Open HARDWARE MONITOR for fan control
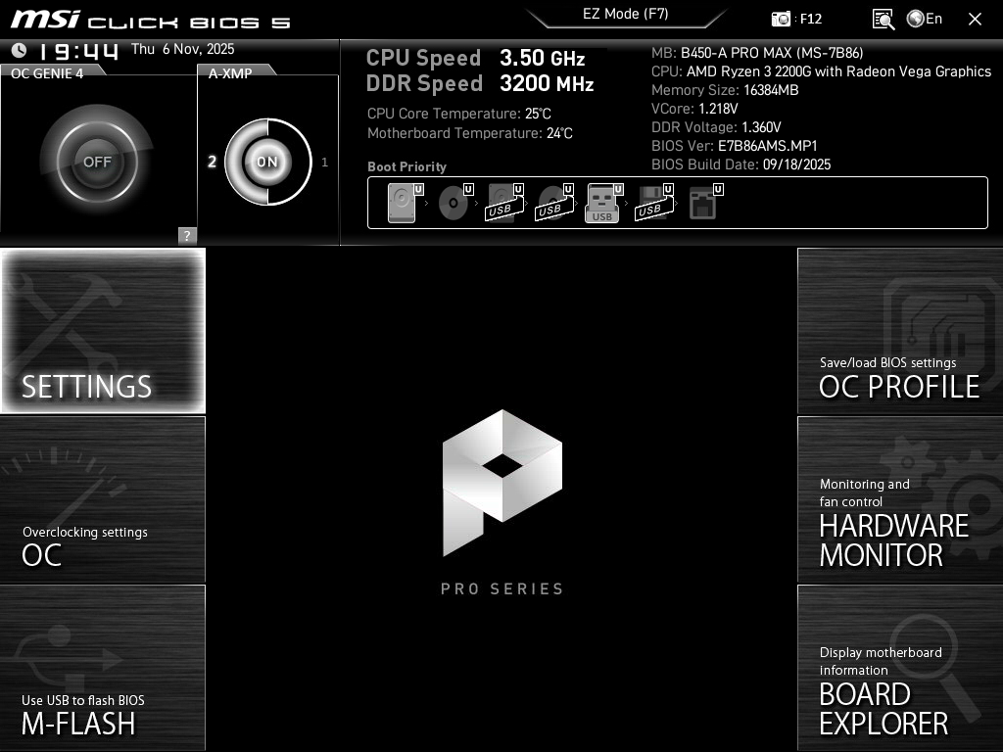1003x752 pixels. tap(900, 499)
